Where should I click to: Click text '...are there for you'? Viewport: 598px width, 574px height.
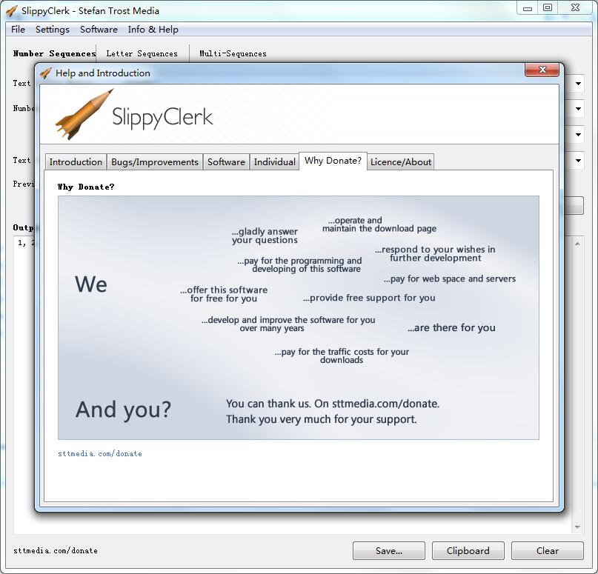pos(451,327)
